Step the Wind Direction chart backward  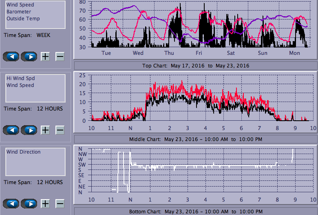tap(11, 203)
